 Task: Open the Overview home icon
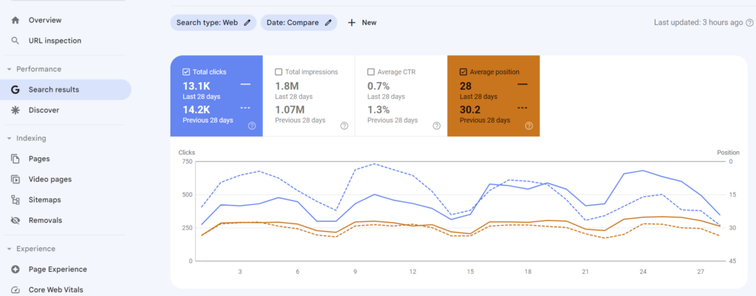point(16,20)
